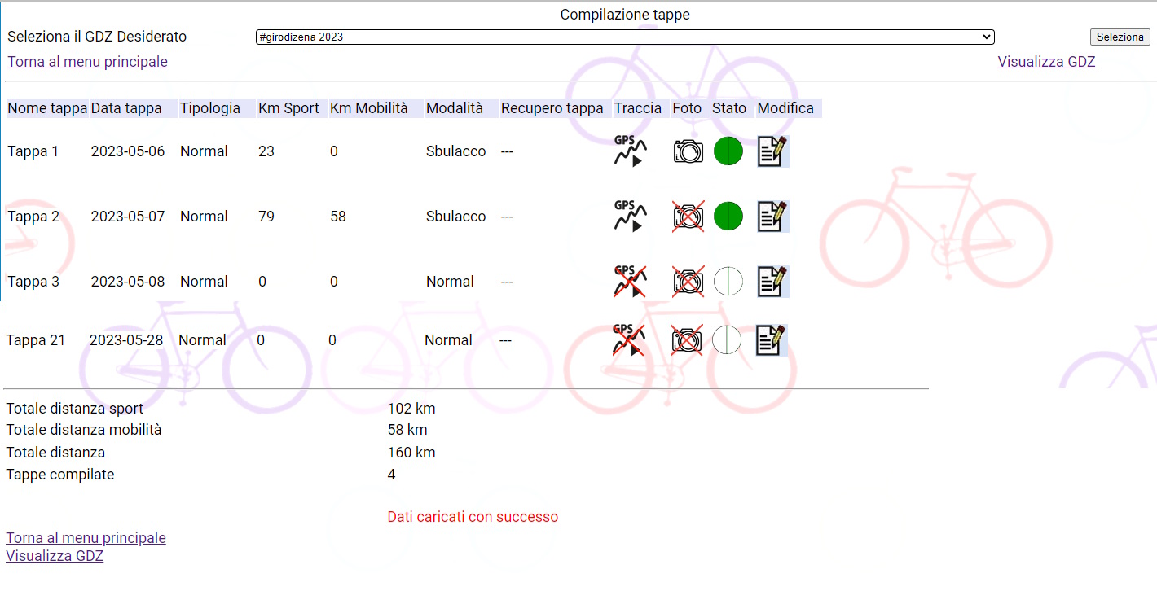Toggle empty status circle for Tappa 3
The height and width of the screenshot is (591, 1157).
728,282
